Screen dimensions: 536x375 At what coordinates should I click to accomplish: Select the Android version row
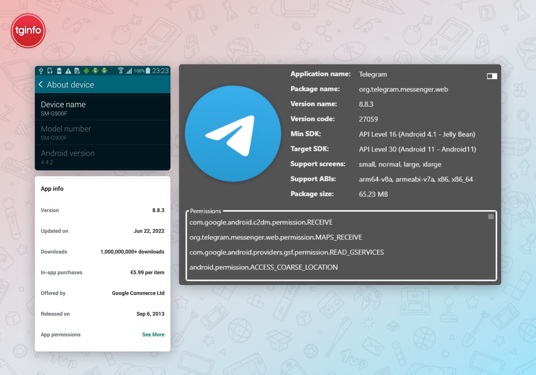(103, 157)
